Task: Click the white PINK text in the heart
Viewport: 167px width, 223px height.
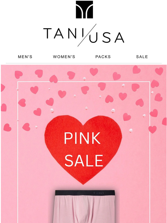Action: (82, 138)
